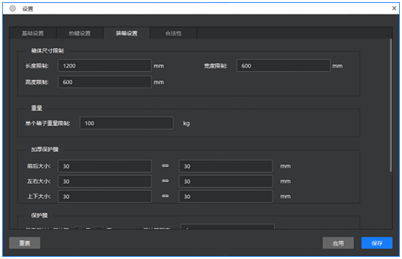This screenshot has height=259, width=402.
Task: Close the 设置 dialog with the X
Action: 394,8
